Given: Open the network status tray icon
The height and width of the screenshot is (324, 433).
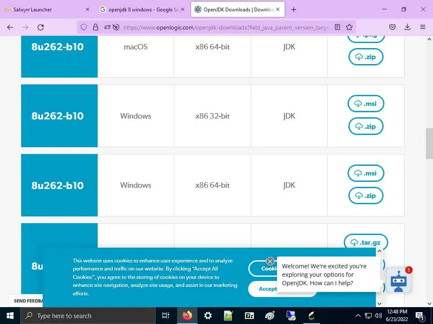Looking at the screenshot, I should click(368, 316).
